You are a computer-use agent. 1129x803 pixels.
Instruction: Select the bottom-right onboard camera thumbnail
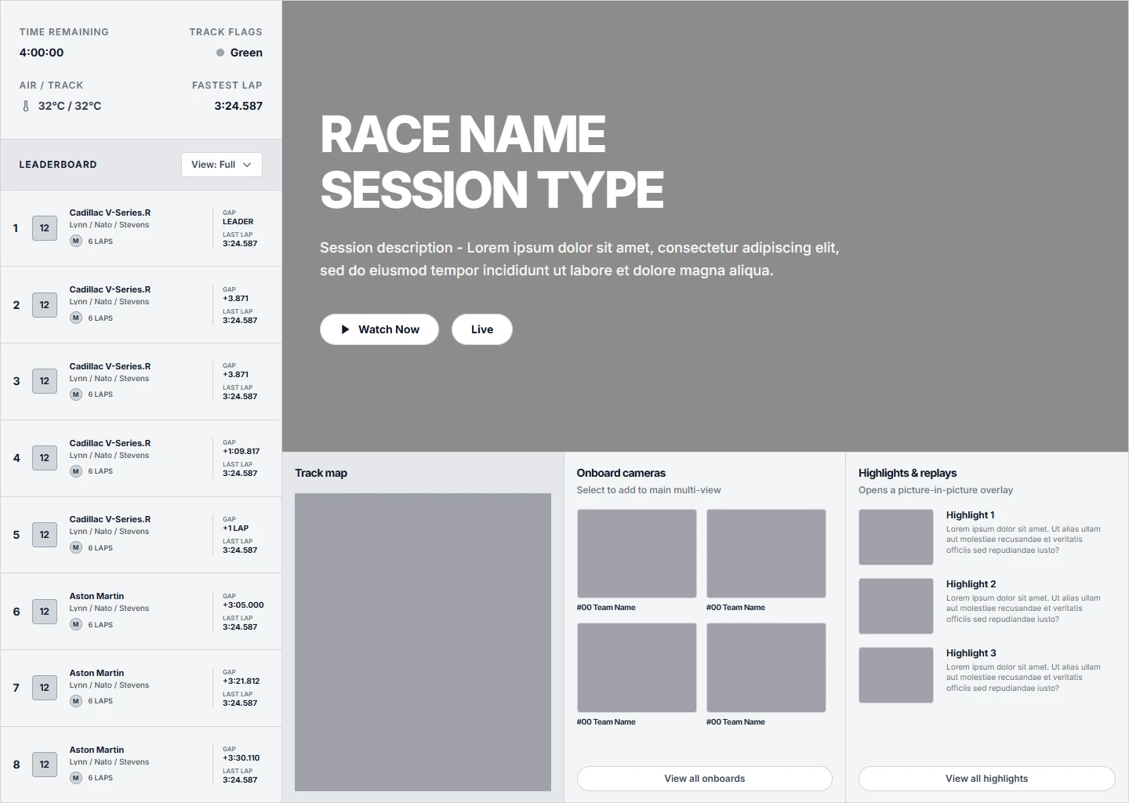[x=766, y=667]
